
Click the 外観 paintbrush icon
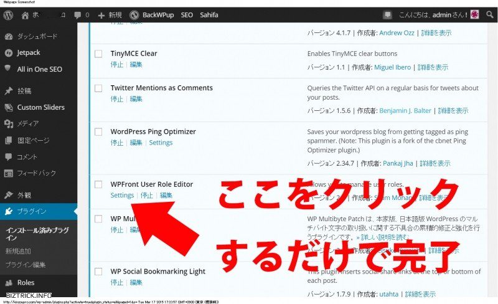coord(9,195)
